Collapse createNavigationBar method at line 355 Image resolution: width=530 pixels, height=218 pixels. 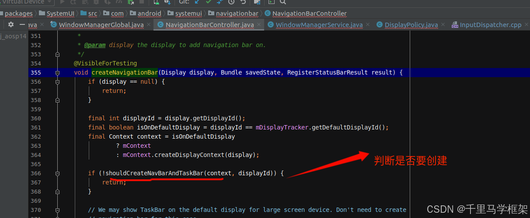pyautogui.click(x=57, y=73)
